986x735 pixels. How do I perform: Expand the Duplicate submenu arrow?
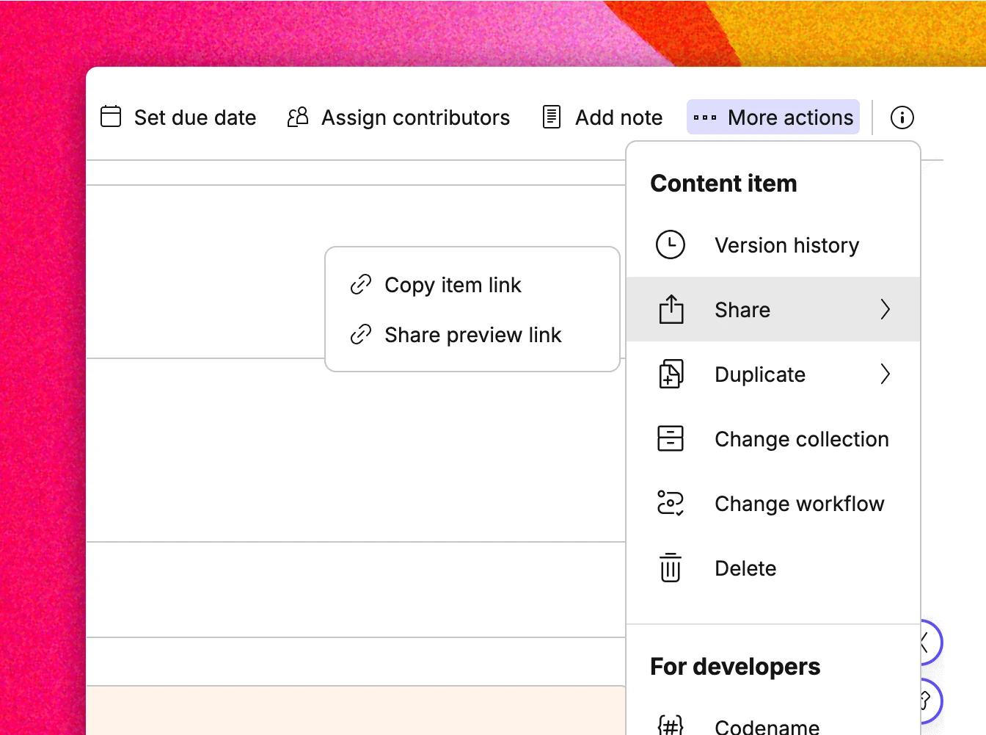point(885,374)
